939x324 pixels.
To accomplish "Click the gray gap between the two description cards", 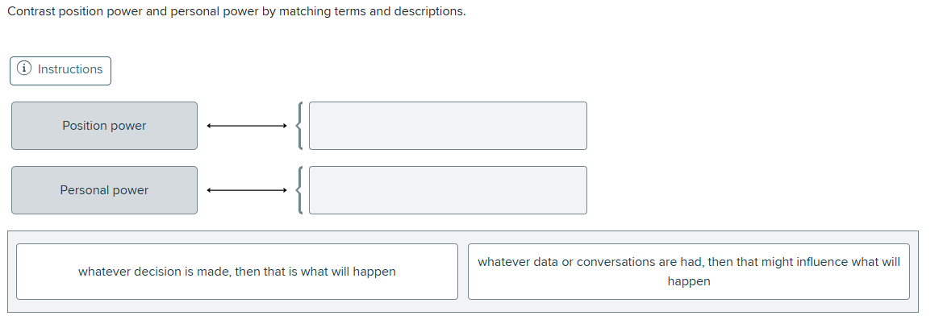I will pos(462,272).
